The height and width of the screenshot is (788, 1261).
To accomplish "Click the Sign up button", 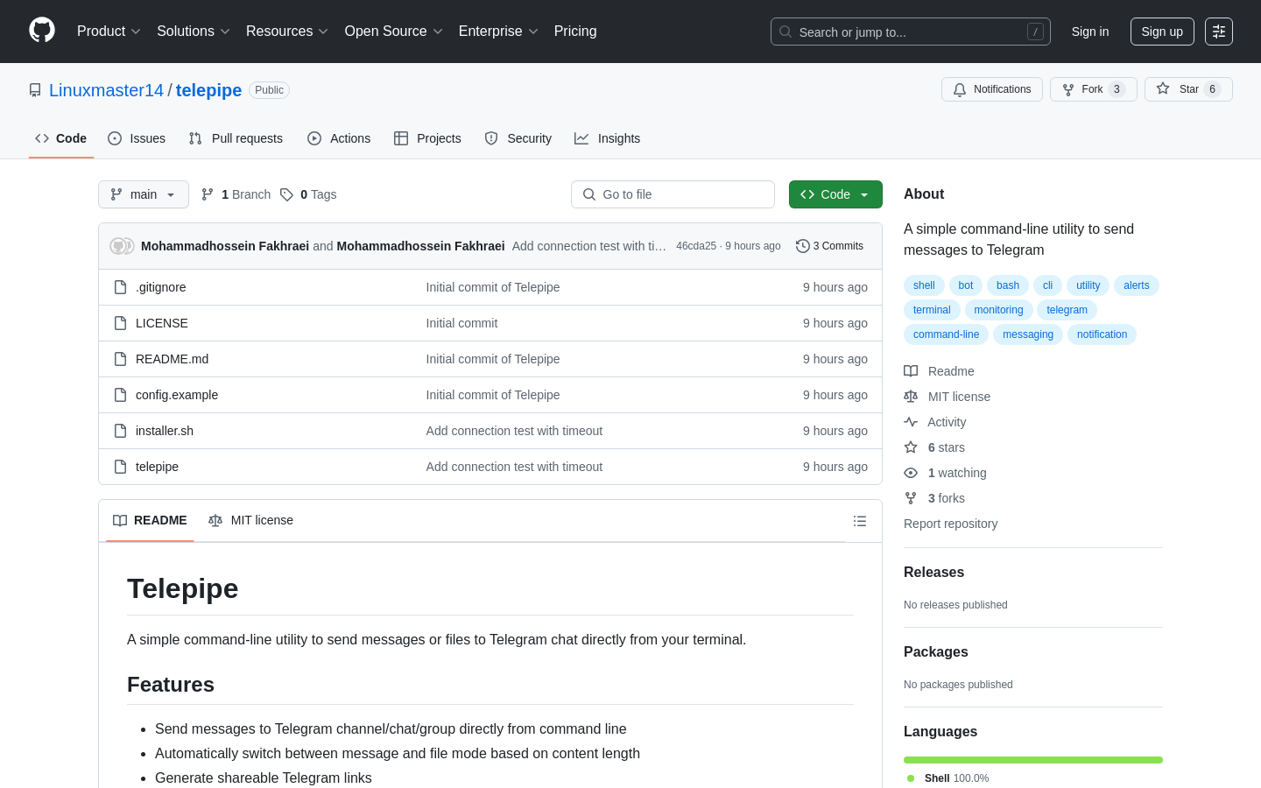I will pos(1162,32).
